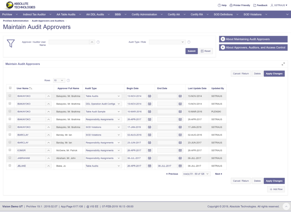This screenshot has height=214, width=291.
Task: Open user lookup for JABRAHAM row
Action: pos(49,158)
